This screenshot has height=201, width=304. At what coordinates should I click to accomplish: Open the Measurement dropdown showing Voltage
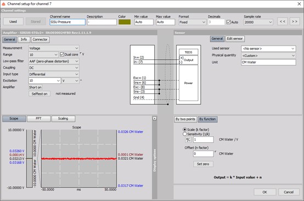54,48
